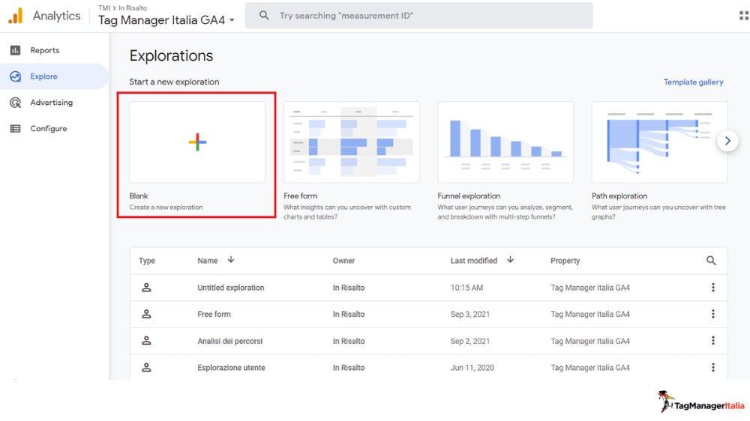Image resolution: width=750 pixels, height=421 pixels.
Task: Open the Configure sidebar icon
Action: point(15,129)
